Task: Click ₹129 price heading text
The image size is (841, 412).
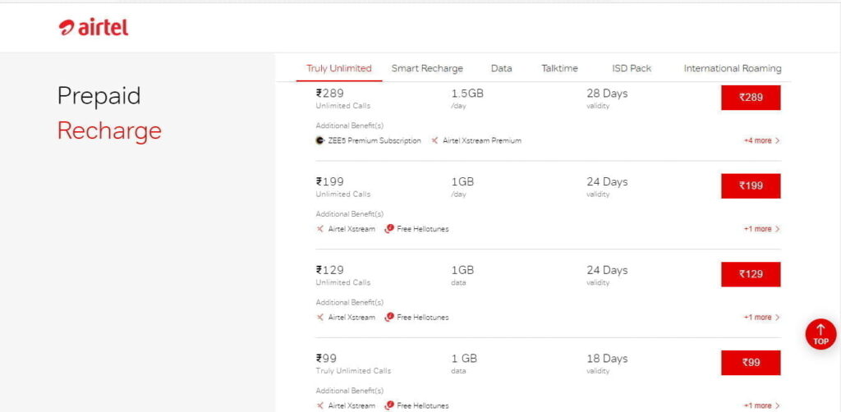Action: (x=330, y=270)
